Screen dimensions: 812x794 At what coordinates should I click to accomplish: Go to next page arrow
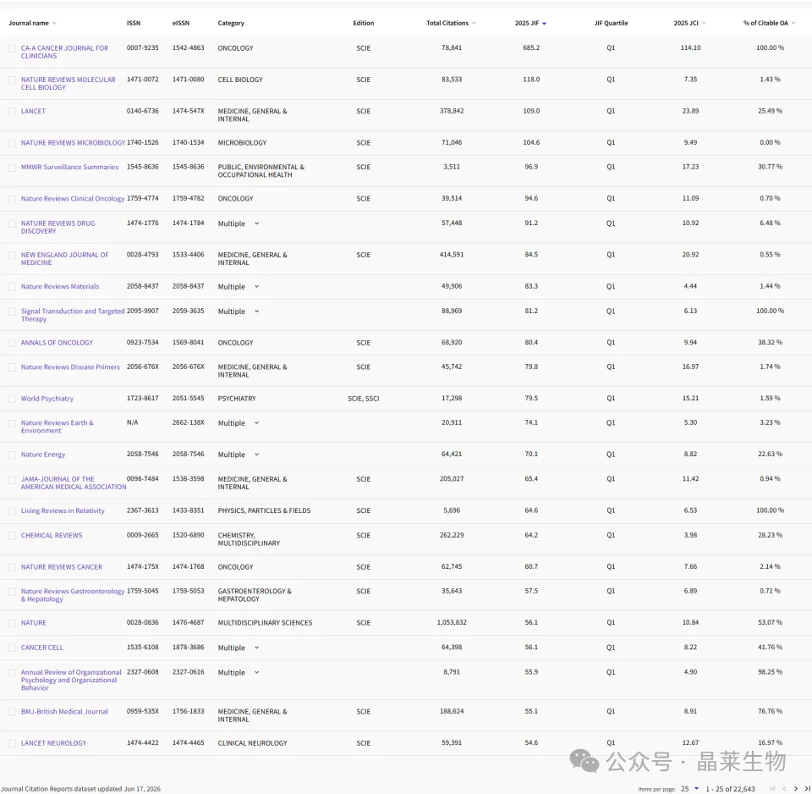click(796, 788)
